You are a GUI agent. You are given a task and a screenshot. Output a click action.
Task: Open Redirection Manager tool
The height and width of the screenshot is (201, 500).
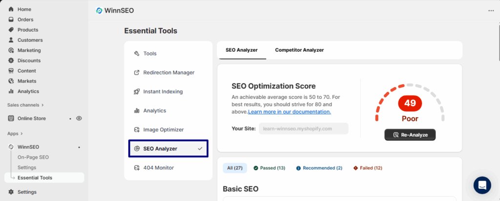(x=168, y=73)
